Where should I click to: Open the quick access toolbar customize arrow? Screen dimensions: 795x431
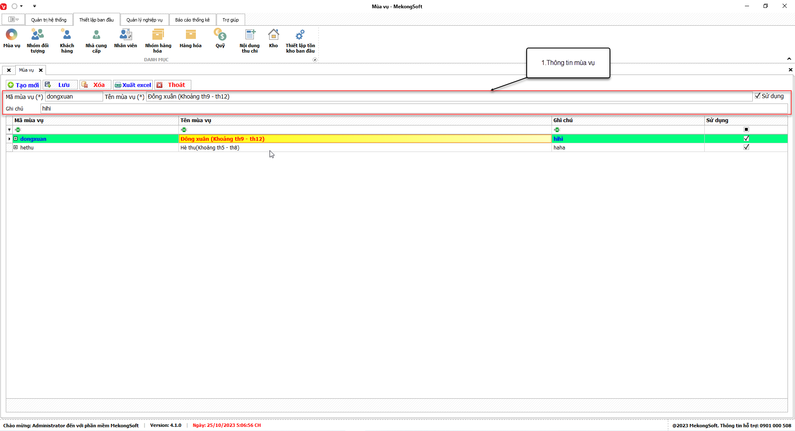(34, 6)
